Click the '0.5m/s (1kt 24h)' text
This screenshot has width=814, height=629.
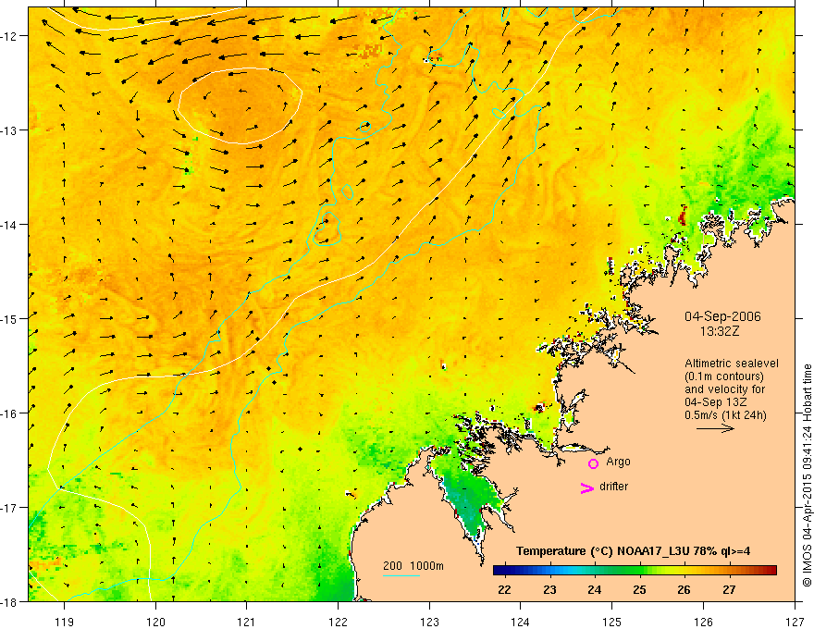point(725,415)
